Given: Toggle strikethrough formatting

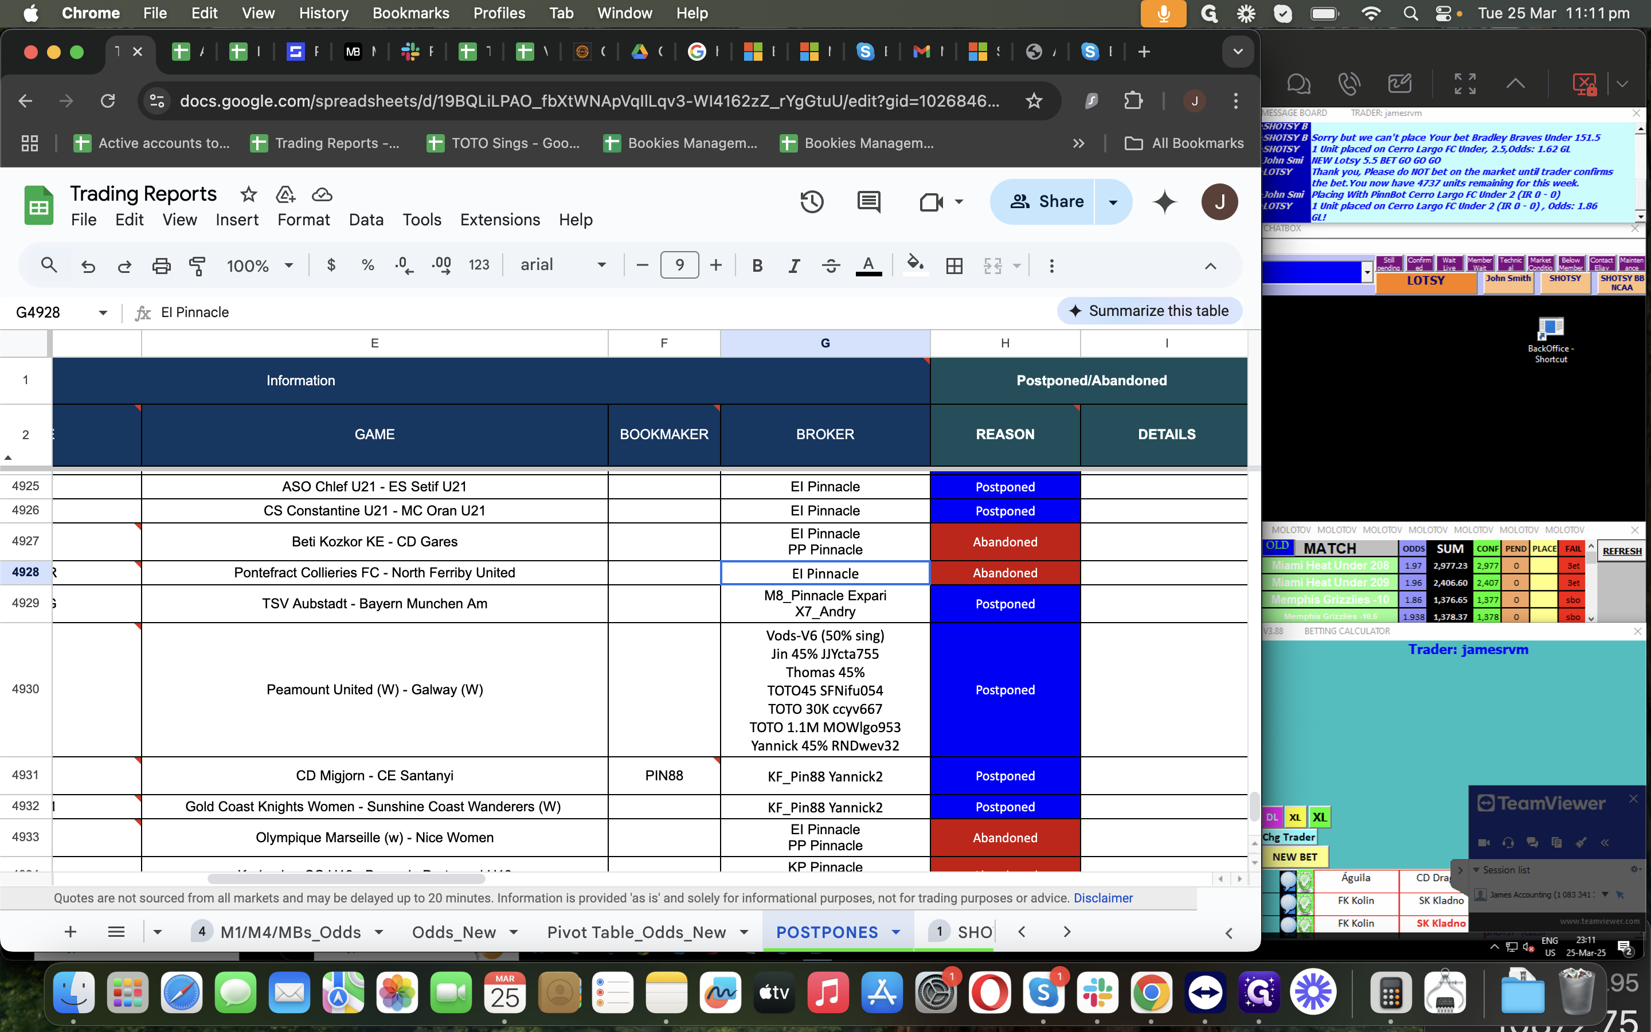Looking at the screenshot, I should click(x=830, y=265).
